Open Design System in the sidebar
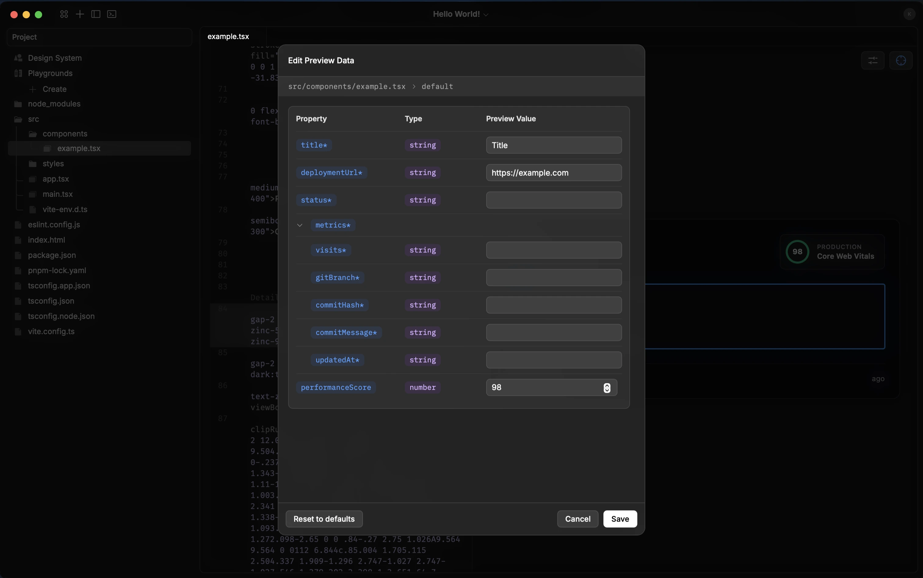This screenshot has width=923, height=578. (x=55, y=58)
